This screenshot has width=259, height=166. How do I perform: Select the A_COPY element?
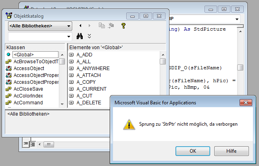click(x=86, y=82)
